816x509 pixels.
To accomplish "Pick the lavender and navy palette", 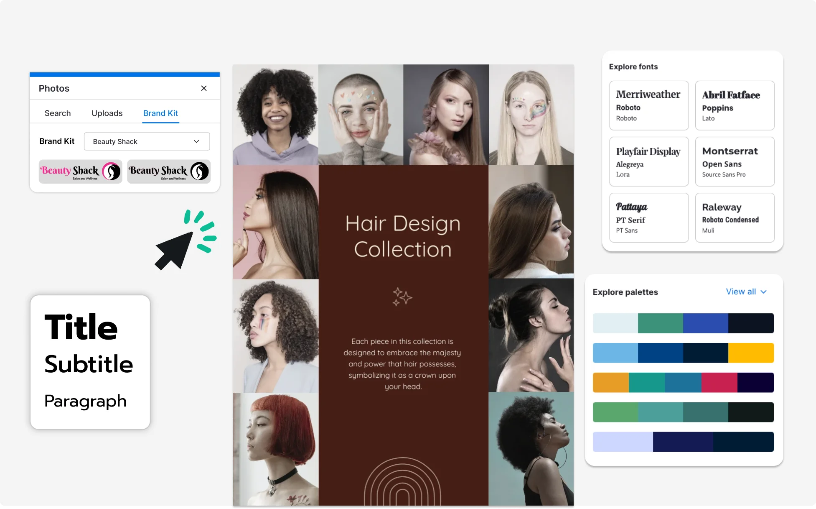I will [x=683, y=442].
